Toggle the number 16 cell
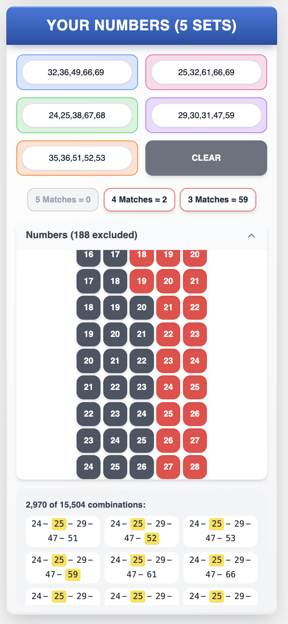This screenshot has width=288, height=624. tap(88, 254)
